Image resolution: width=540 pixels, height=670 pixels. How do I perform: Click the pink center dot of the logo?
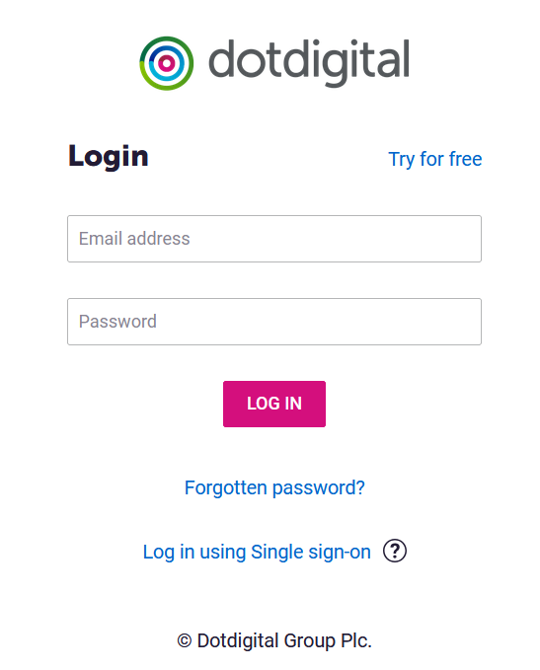tap(166, 64)
